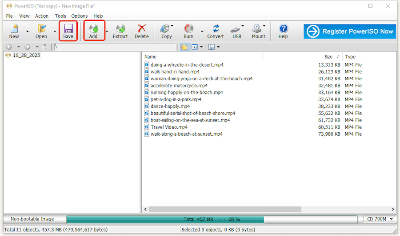Open the Action menu

[42, 16]
